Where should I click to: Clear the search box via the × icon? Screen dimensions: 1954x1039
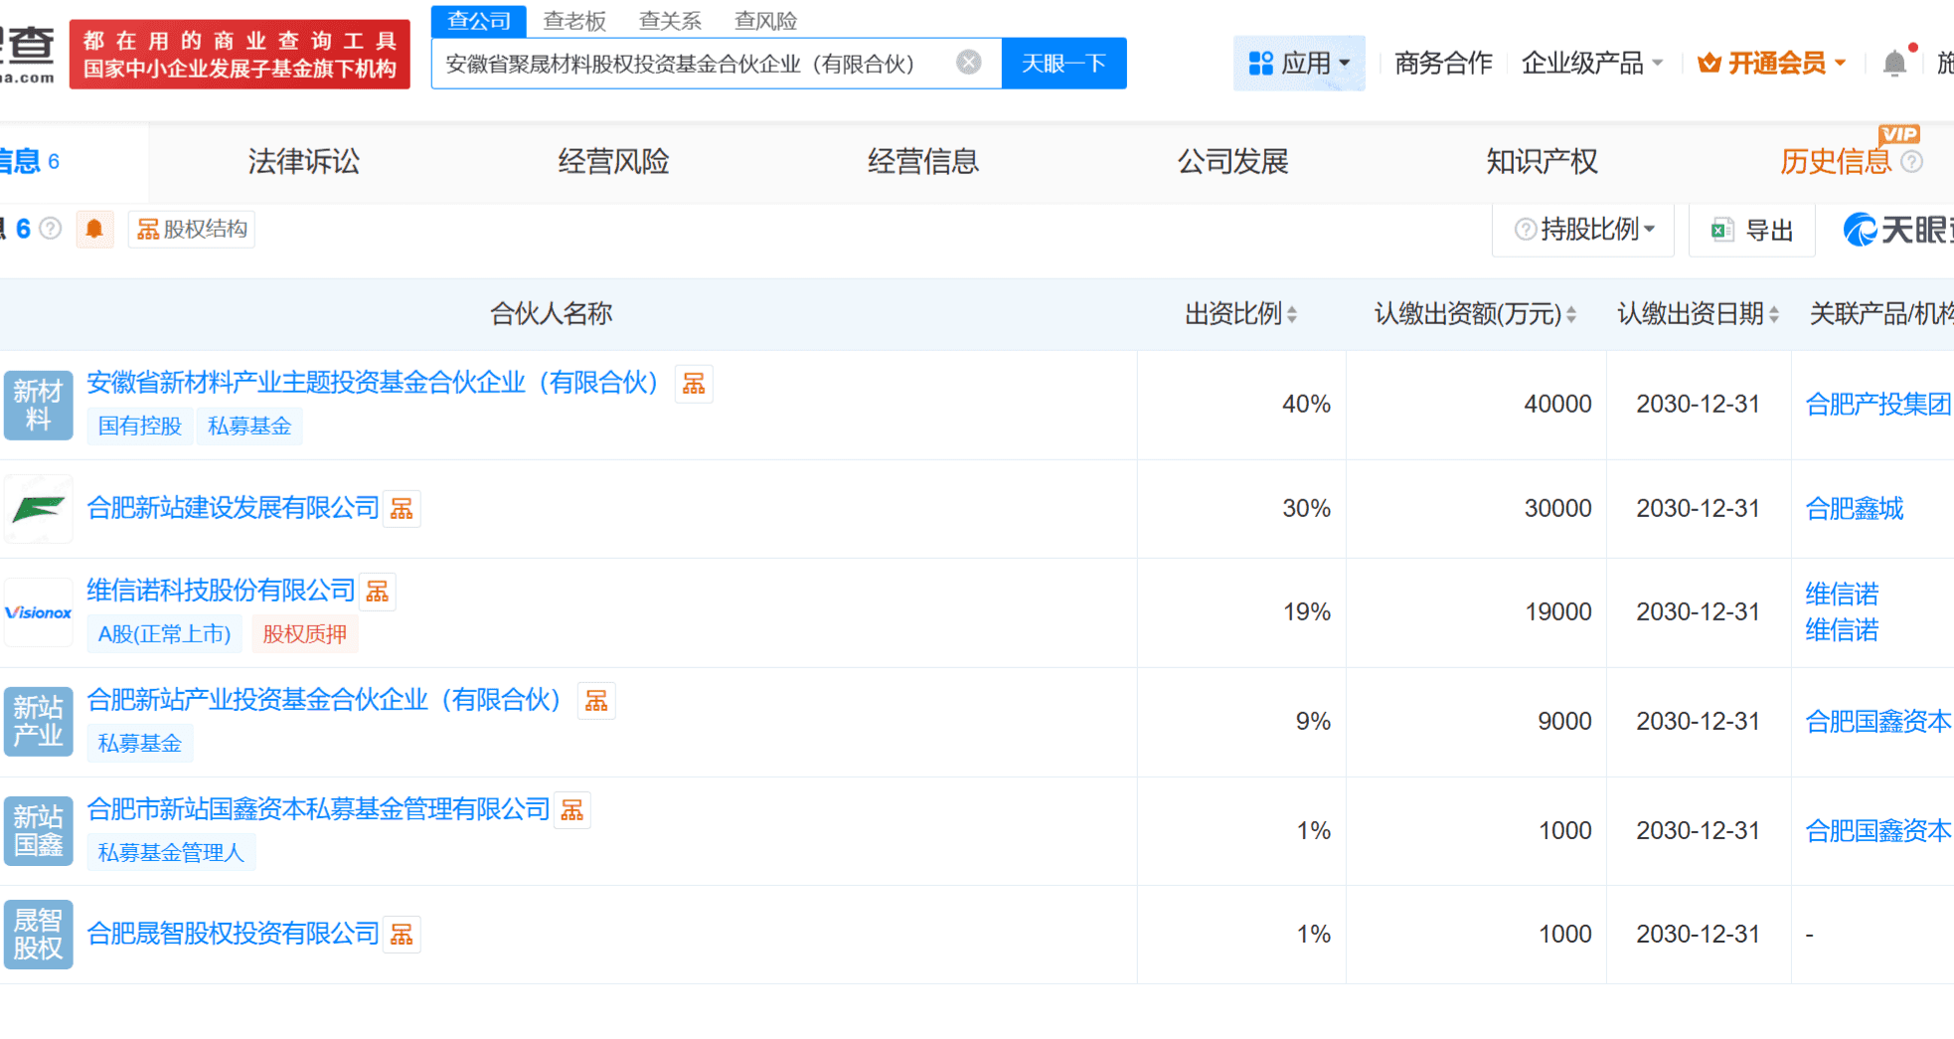click(x=968, y=62)
